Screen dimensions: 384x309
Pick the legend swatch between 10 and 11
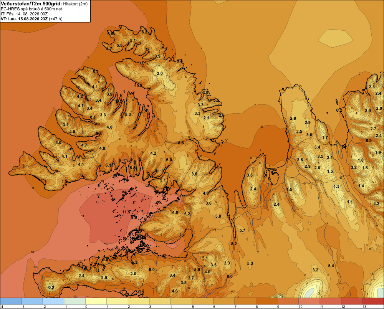tap(309, 301)
